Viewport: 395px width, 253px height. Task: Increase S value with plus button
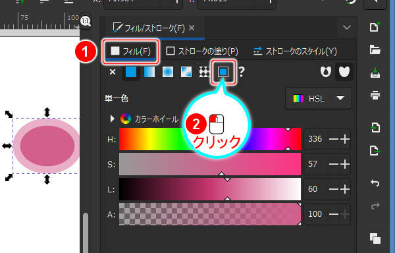point(345,164)
